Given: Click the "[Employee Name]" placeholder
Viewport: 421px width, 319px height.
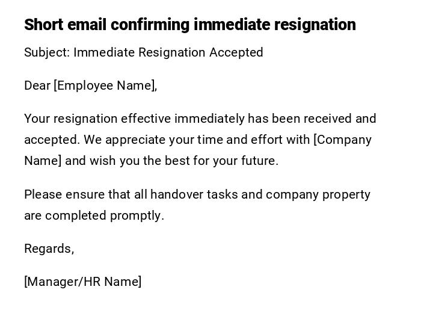Looking at the screenshot, I should [x=105, y=85].
